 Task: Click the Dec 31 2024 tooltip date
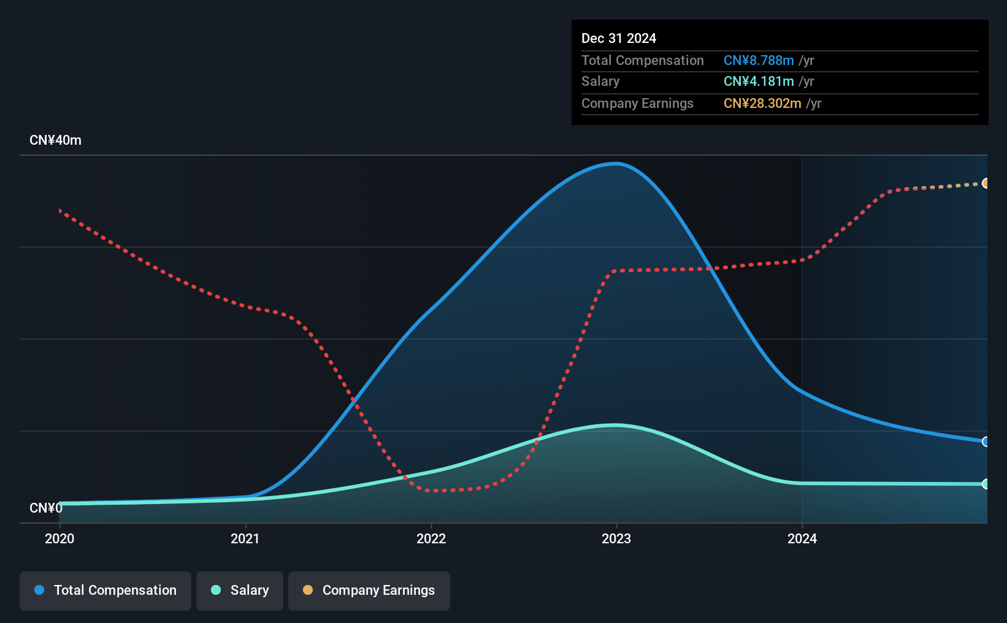[619, 38]
